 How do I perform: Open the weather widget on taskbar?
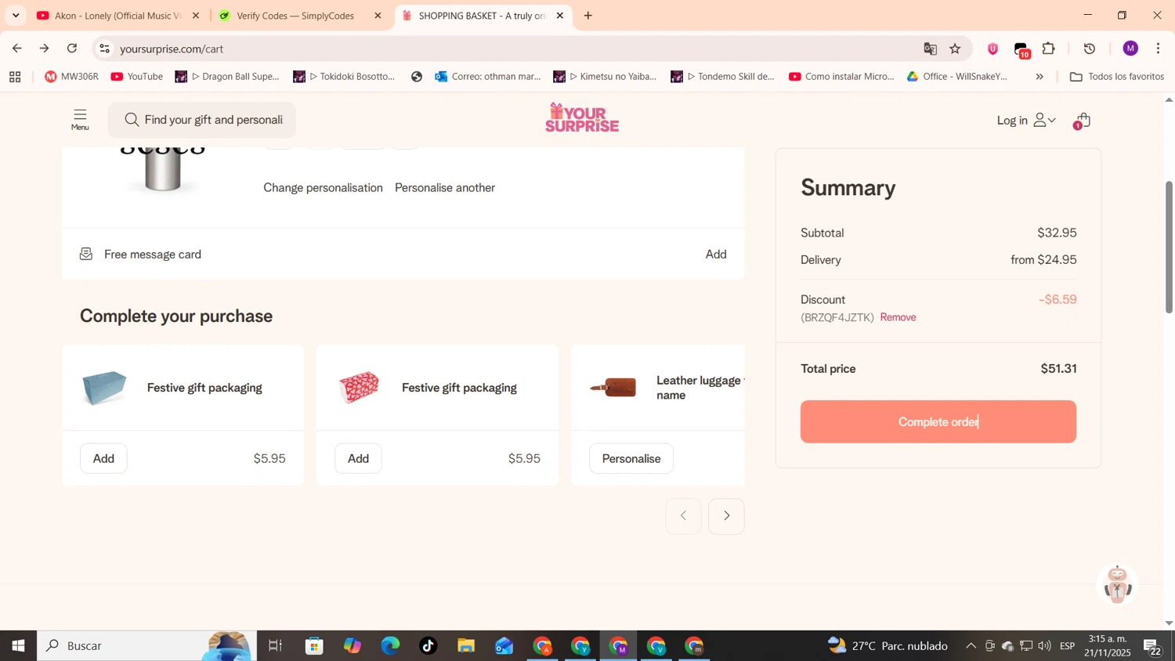[x=888, y=646]
